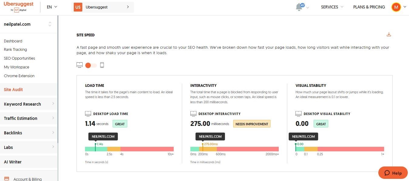
Task: Select the mobile phone icon near toggle
Action: [102, 65]
